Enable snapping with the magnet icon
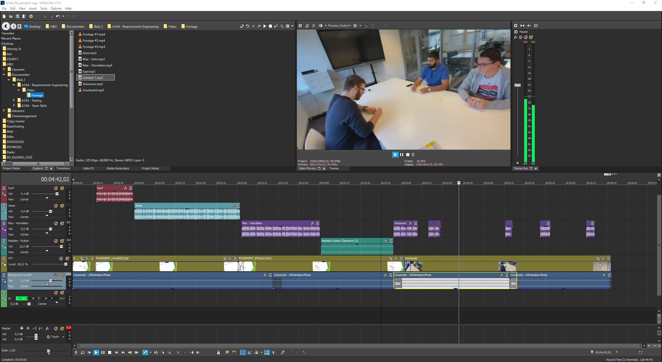This screenshot has width=662, height=362. click(x=243, y=352)
